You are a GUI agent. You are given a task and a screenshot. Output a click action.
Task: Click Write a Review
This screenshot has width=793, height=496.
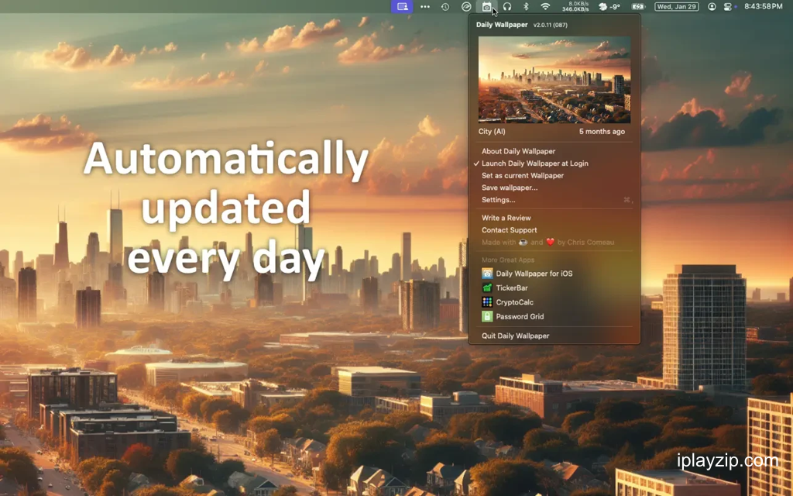pyautogui.click(x=554, y=218)
